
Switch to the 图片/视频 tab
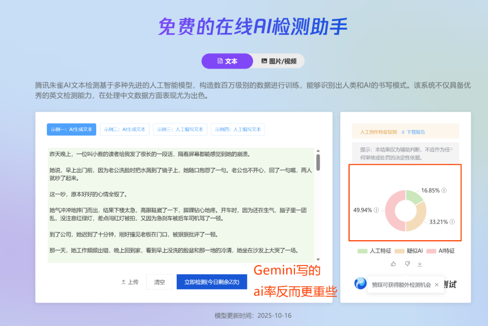coord(280,61)
